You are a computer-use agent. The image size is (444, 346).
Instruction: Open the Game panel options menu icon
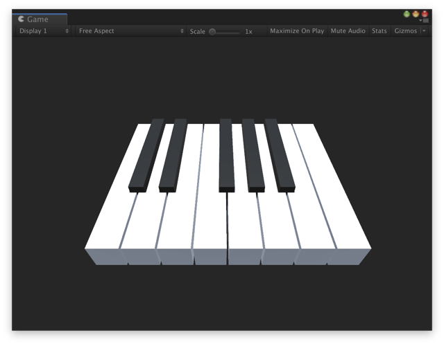pyautogui.click(x=425, y=21)
